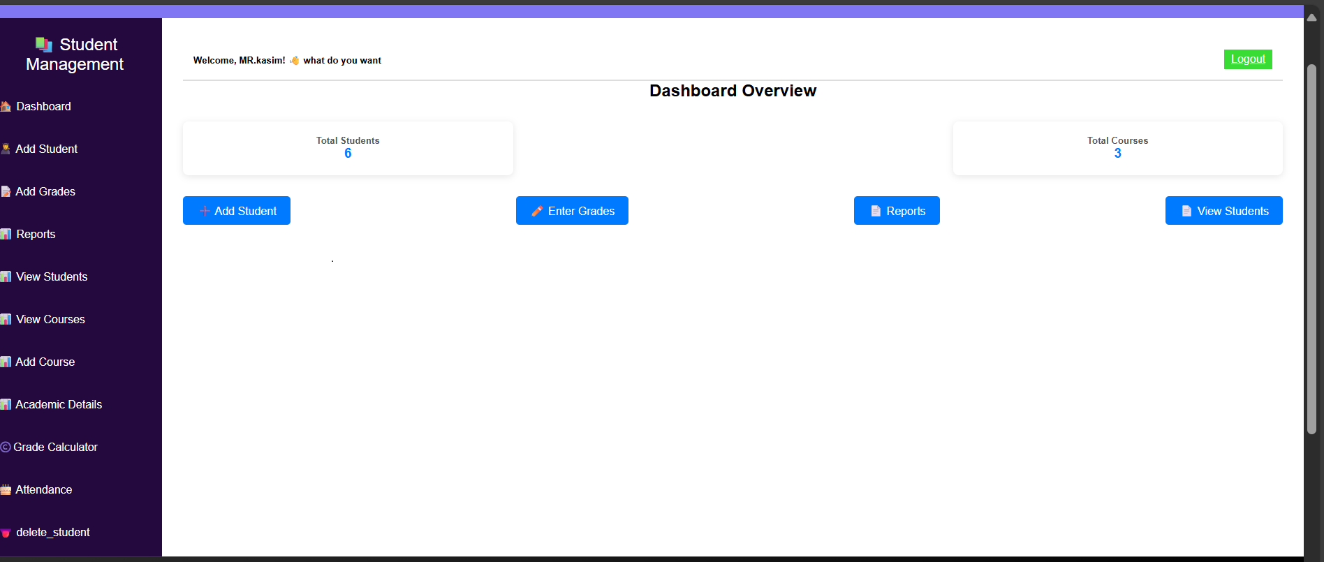This screenshot has height=562, width=1324.
Task: Click the document icon on View Students button
Action: coord(1186,211)
